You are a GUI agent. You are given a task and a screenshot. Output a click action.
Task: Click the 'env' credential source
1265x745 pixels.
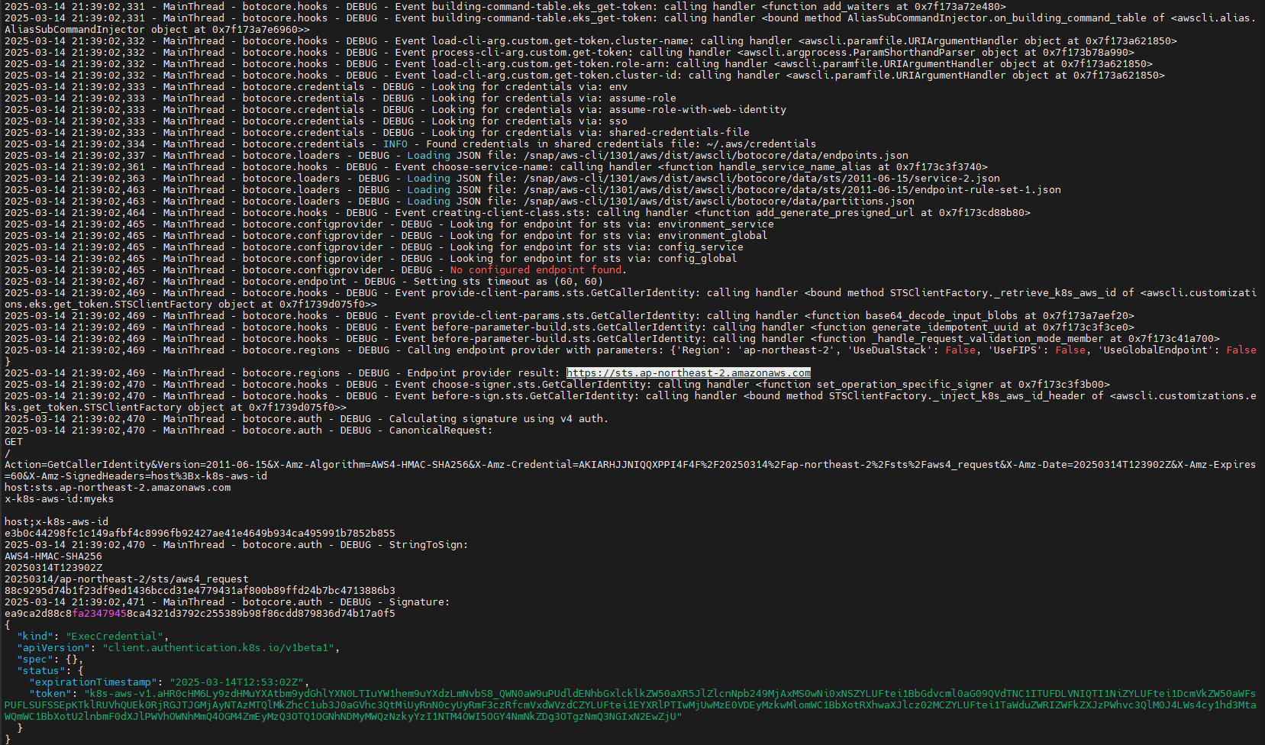[x=618, y=86]
